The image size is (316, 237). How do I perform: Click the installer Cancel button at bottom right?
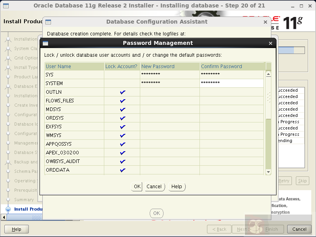pyautogui.click(x=299, y=229)
